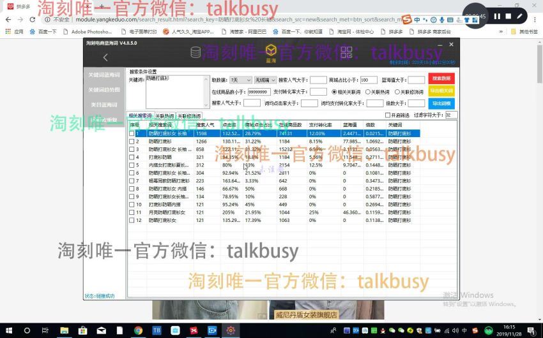This screenshot has width=543, height=338.
Task: Switch to the 关联热词 tab
Action: (x=165, y=116)
